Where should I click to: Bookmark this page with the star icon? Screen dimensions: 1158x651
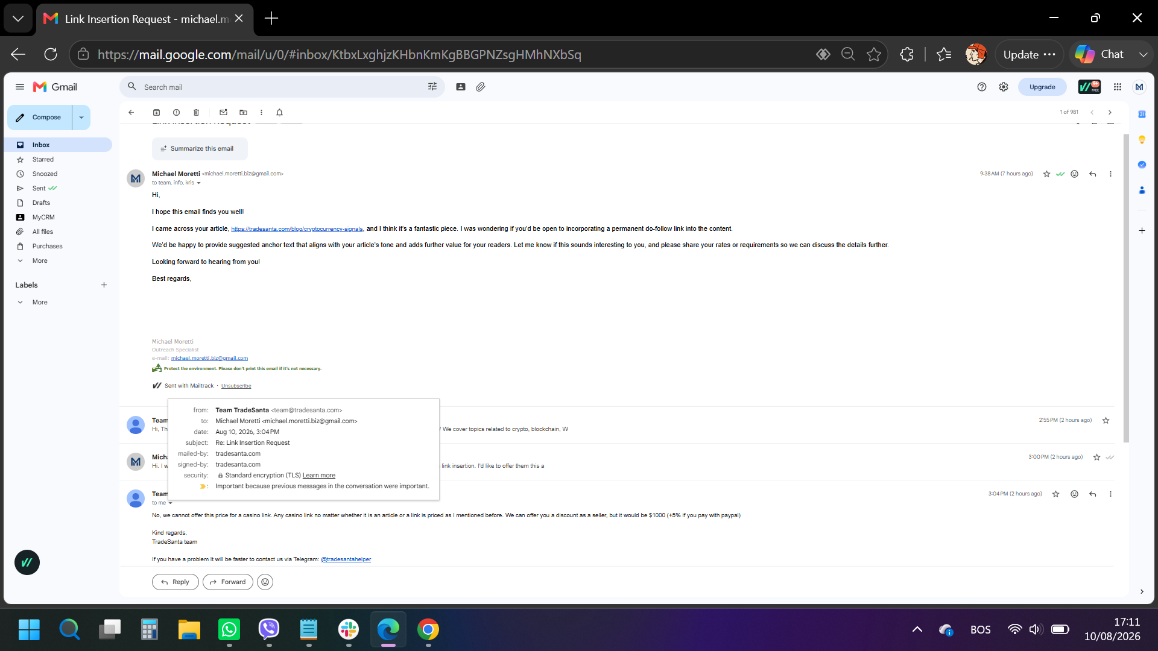873,54
